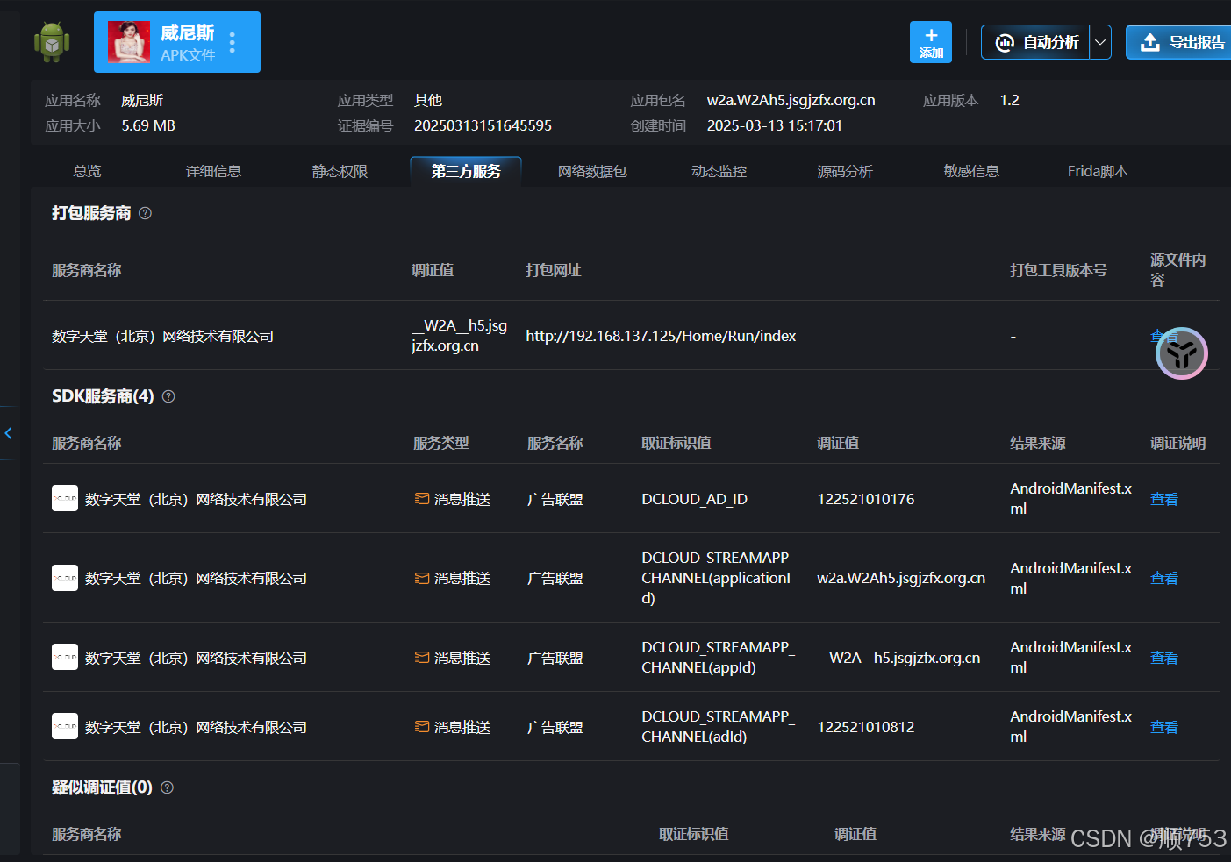1231x862 pixels.
Task: Click 查看 link for CHANNEL(appId) row
Action: pyautogui.click(x=1164, y=658)
